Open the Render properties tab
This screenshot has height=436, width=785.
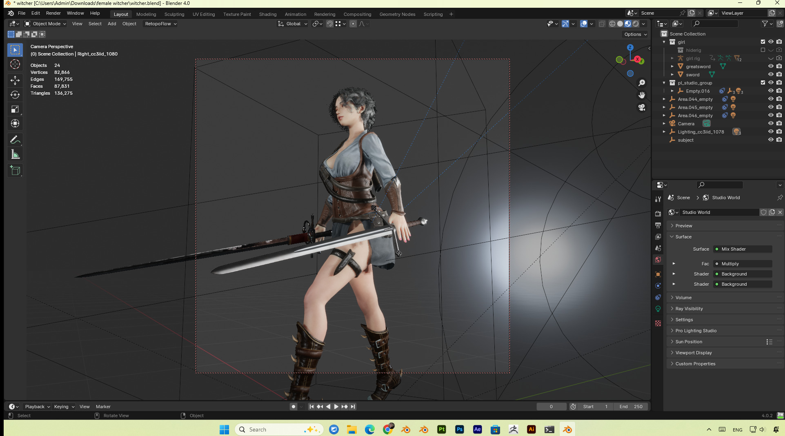658,214
